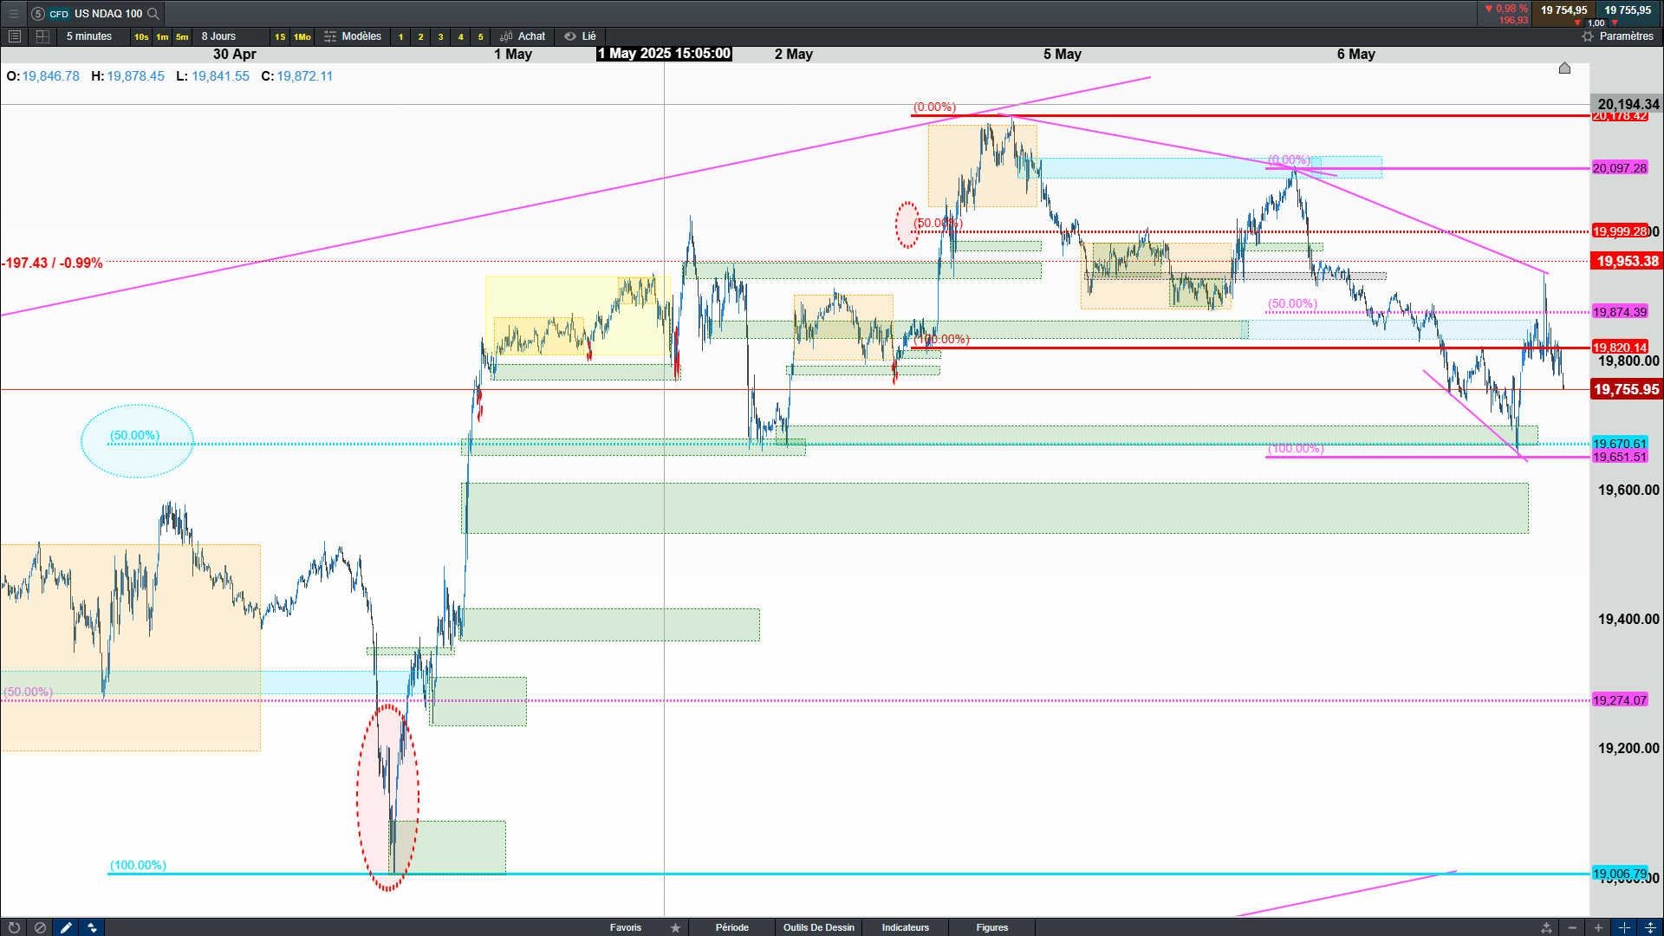
Task: Toggle the crosshair cursor button at bottom-right
Action: (1624, 927)
